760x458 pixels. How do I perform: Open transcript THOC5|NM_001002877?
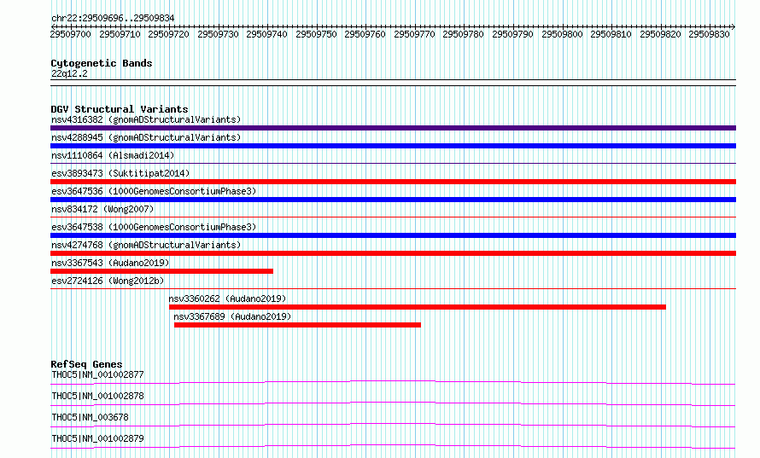[97, 374]
